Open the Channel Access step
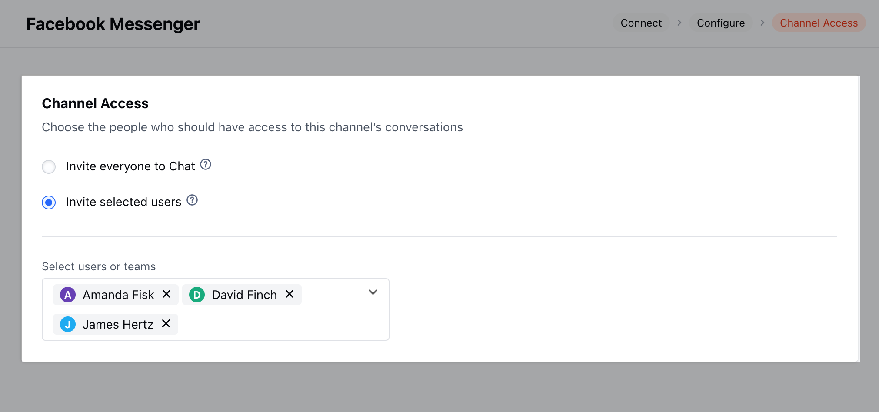The height and width of the screenshot is (412, 879). point(819,23)
